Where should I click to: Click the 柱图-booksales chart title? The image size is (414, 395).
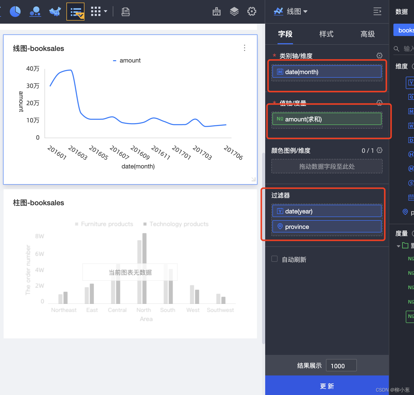pyautogui.click(x=39, y=203)
